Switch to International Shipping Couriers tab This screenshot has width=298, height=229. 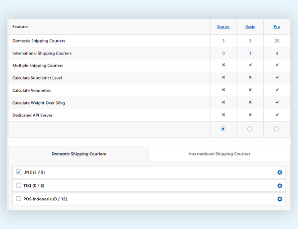point(220,154)
